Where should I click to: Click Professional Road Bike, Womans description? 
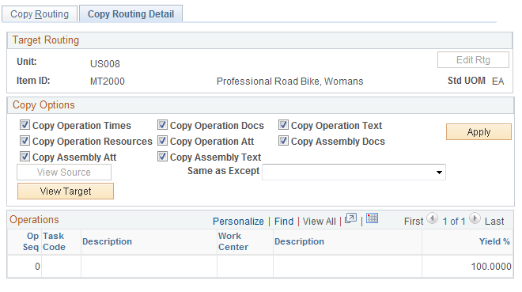(290, 82)
